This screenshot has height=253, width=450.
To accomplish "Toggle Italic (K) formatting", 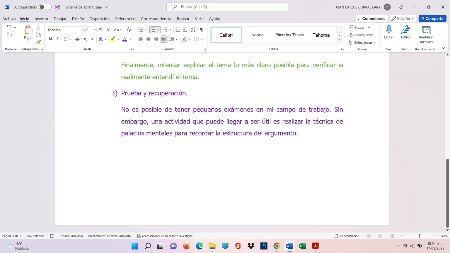I will [x=58, y=39].
